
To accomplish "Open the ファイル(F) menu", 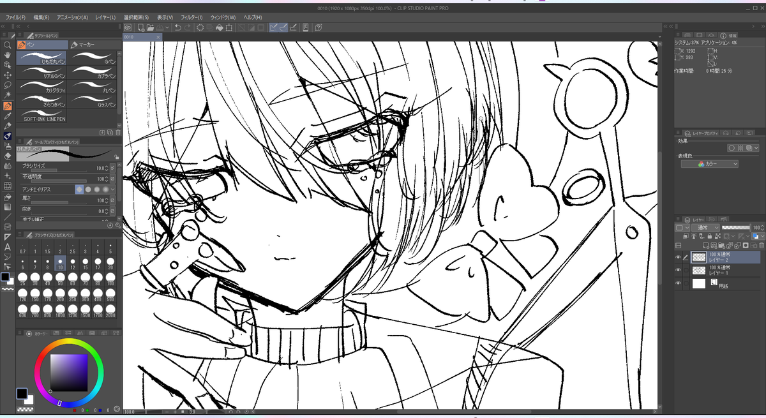I will coord(15,17).
